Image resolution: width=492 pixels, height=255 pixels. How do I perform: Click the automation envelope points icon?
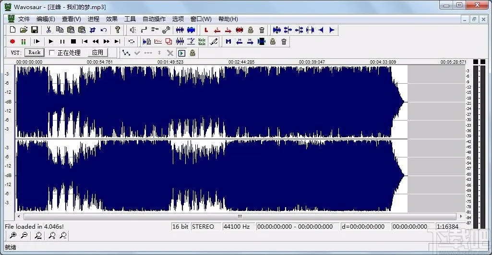126,53
